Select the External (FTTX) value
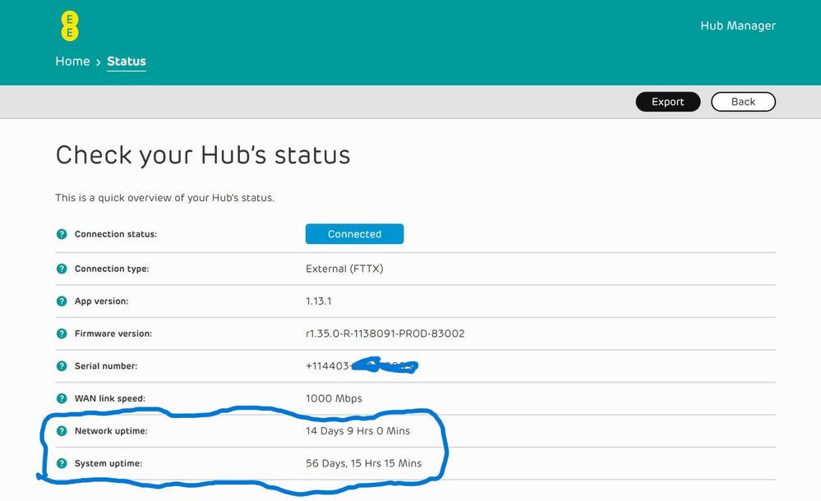The width and height of the screenshot is (821, 501). (x=344, y=269)
